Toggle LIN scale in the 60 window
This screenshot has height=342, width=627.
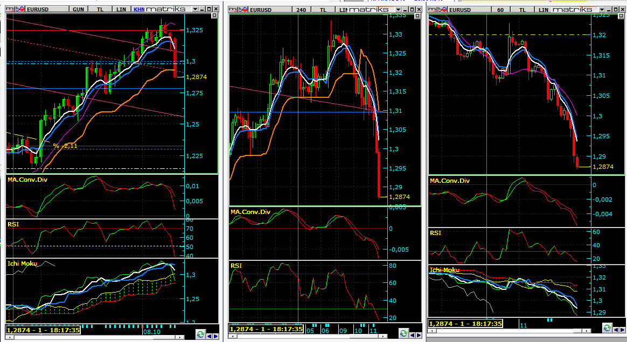point(544,10)
